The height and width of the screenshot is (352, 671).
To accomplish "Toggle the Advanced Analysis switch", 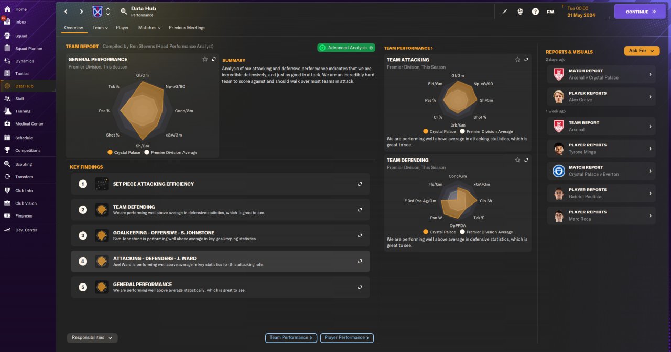I will coord(347,48).
